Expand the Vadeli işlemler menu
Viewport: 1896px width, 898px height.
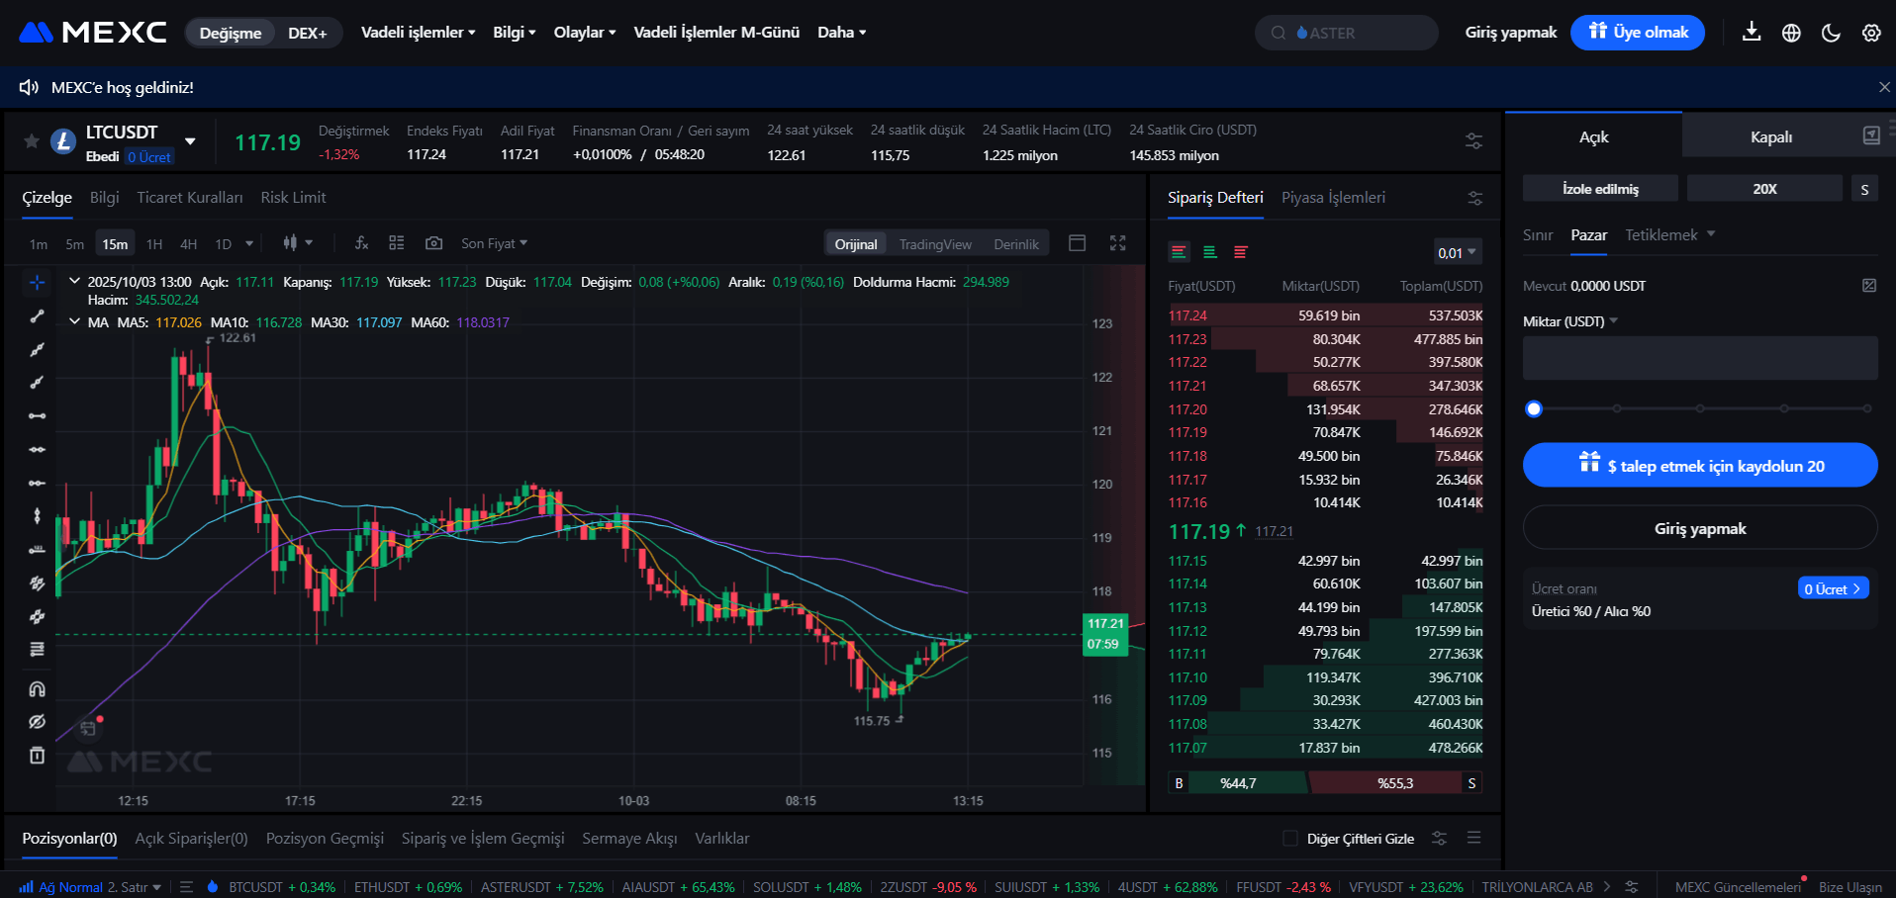(x=417, y=32)
